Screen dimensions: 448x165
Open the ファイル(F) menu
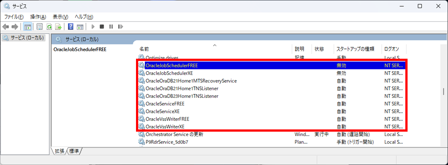point(14,17)
